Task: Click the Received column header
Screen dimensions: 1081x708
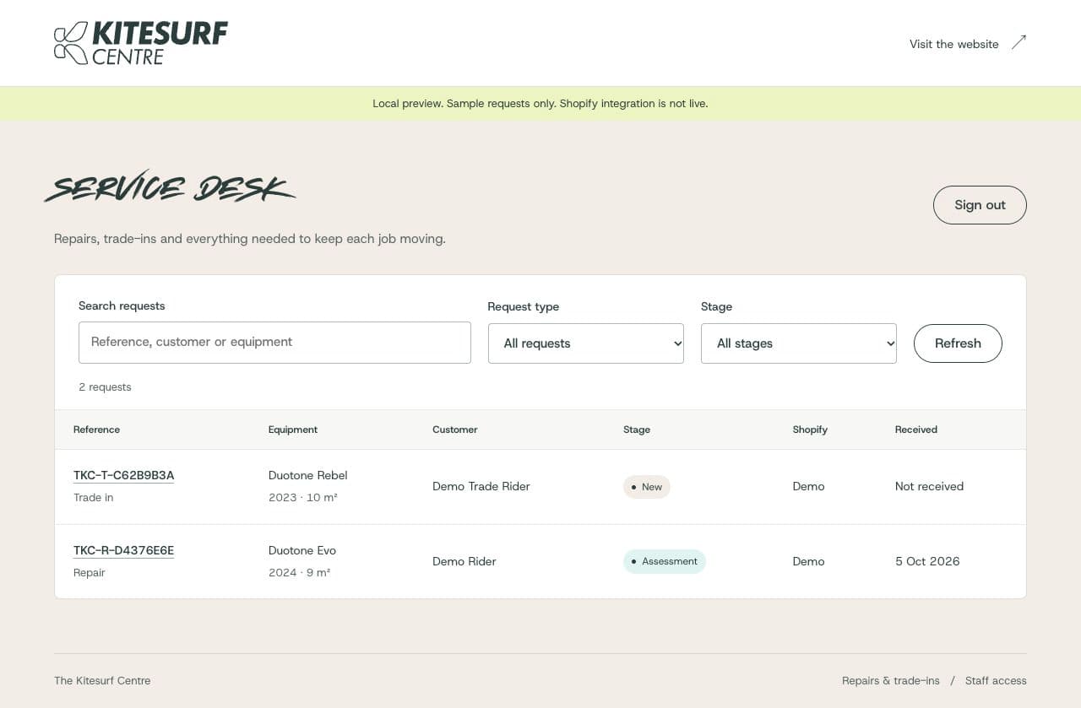Action: coord(916,430)
